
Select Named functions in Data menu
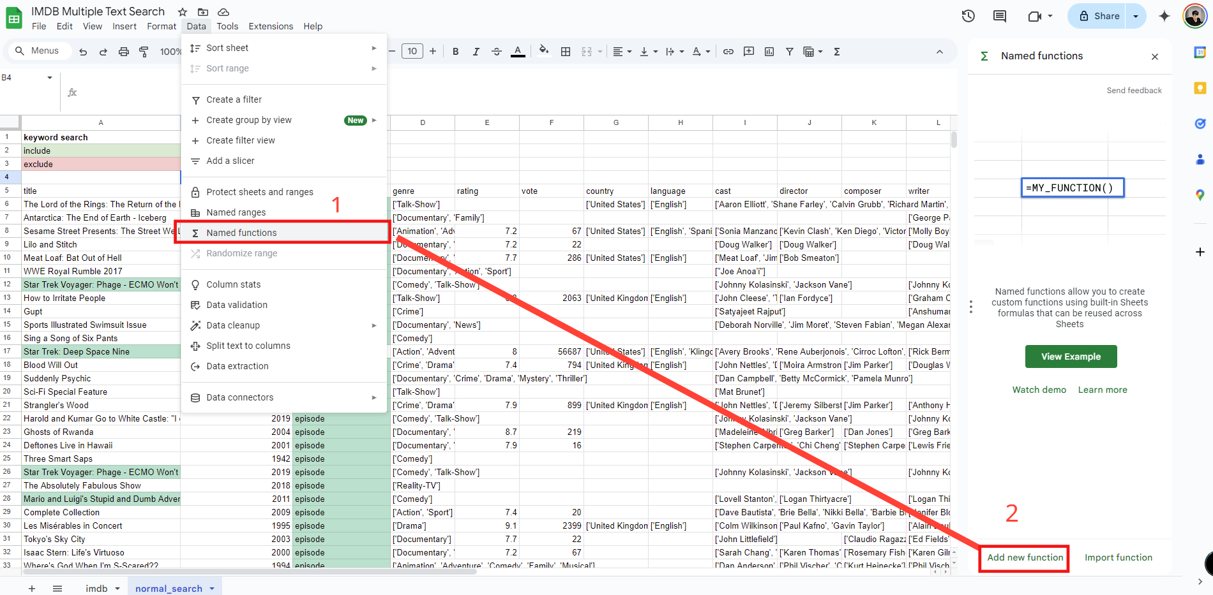(x=284, y=233)
